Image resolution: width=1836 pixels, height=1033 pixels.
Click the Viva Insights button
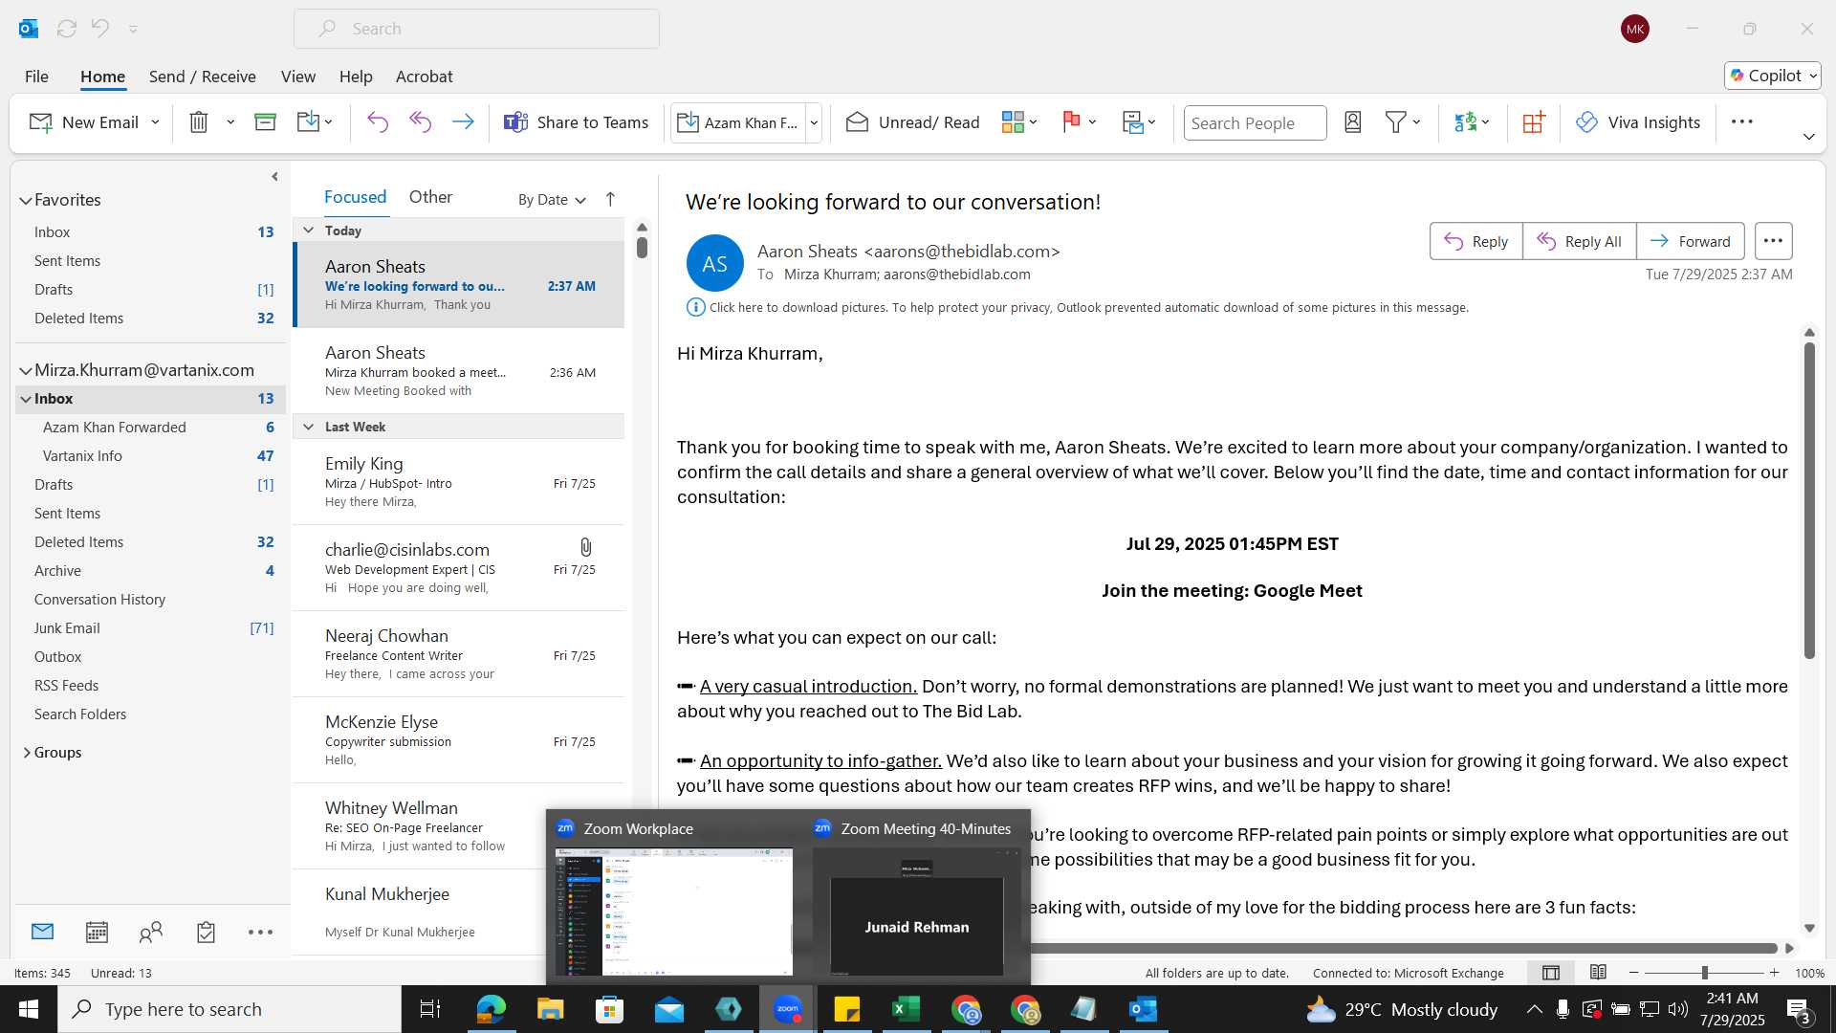click(1638, 122)
